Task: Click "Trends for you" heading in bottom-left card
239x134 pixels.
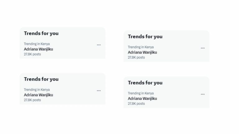Action: (x=41, y=79)
